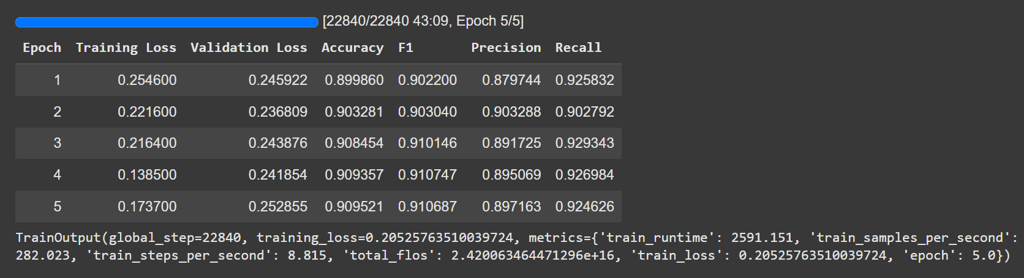Click the Validation Loss column header
Image resolution: width=1024 pixels, height=278 pixels.
[249, 48]
